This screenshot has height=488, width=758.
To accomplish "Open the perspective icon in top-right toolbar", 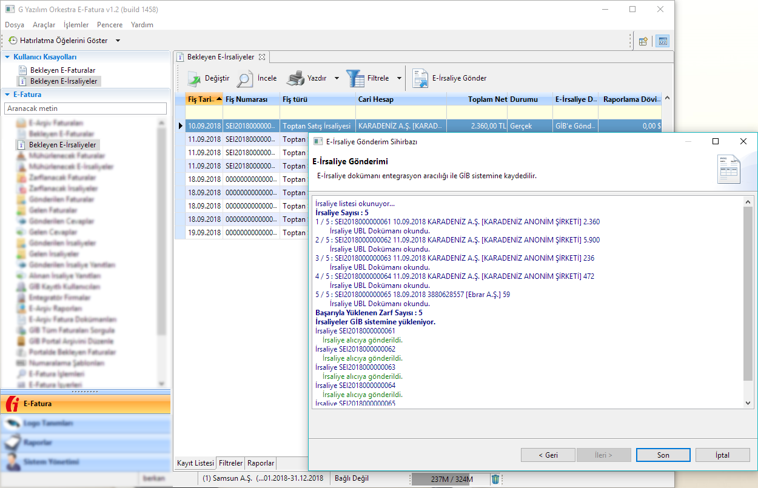I will [x=643, y=41].
